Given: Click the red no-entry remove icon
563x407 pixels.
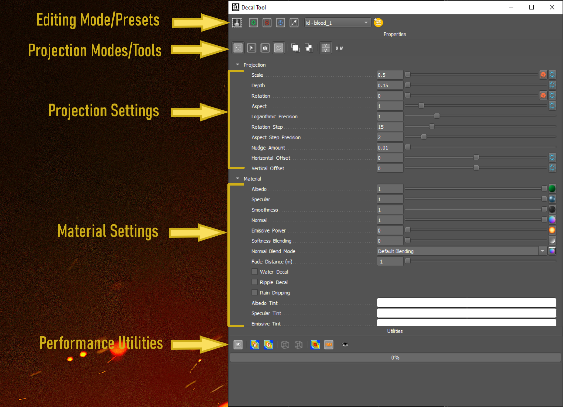Looking at the screenshot, I should (x=267, y=23).
